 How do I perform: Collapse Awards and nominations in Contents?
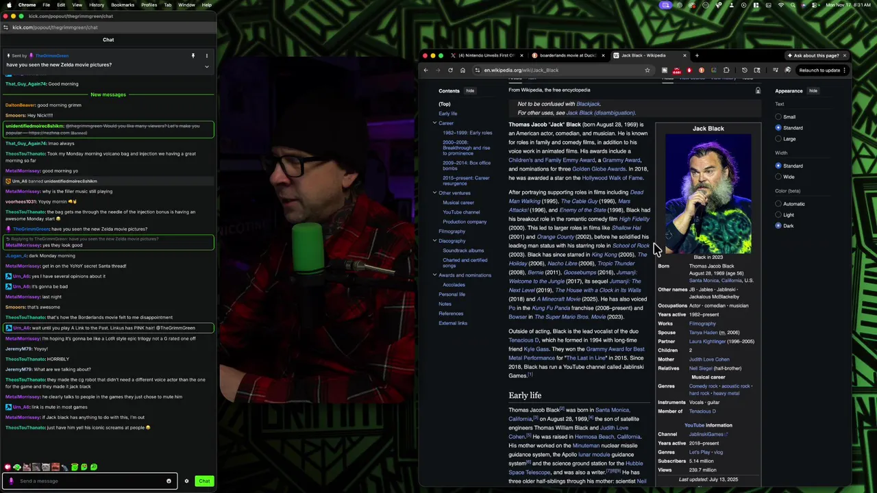pyautogui.click(x=434, y=275)
